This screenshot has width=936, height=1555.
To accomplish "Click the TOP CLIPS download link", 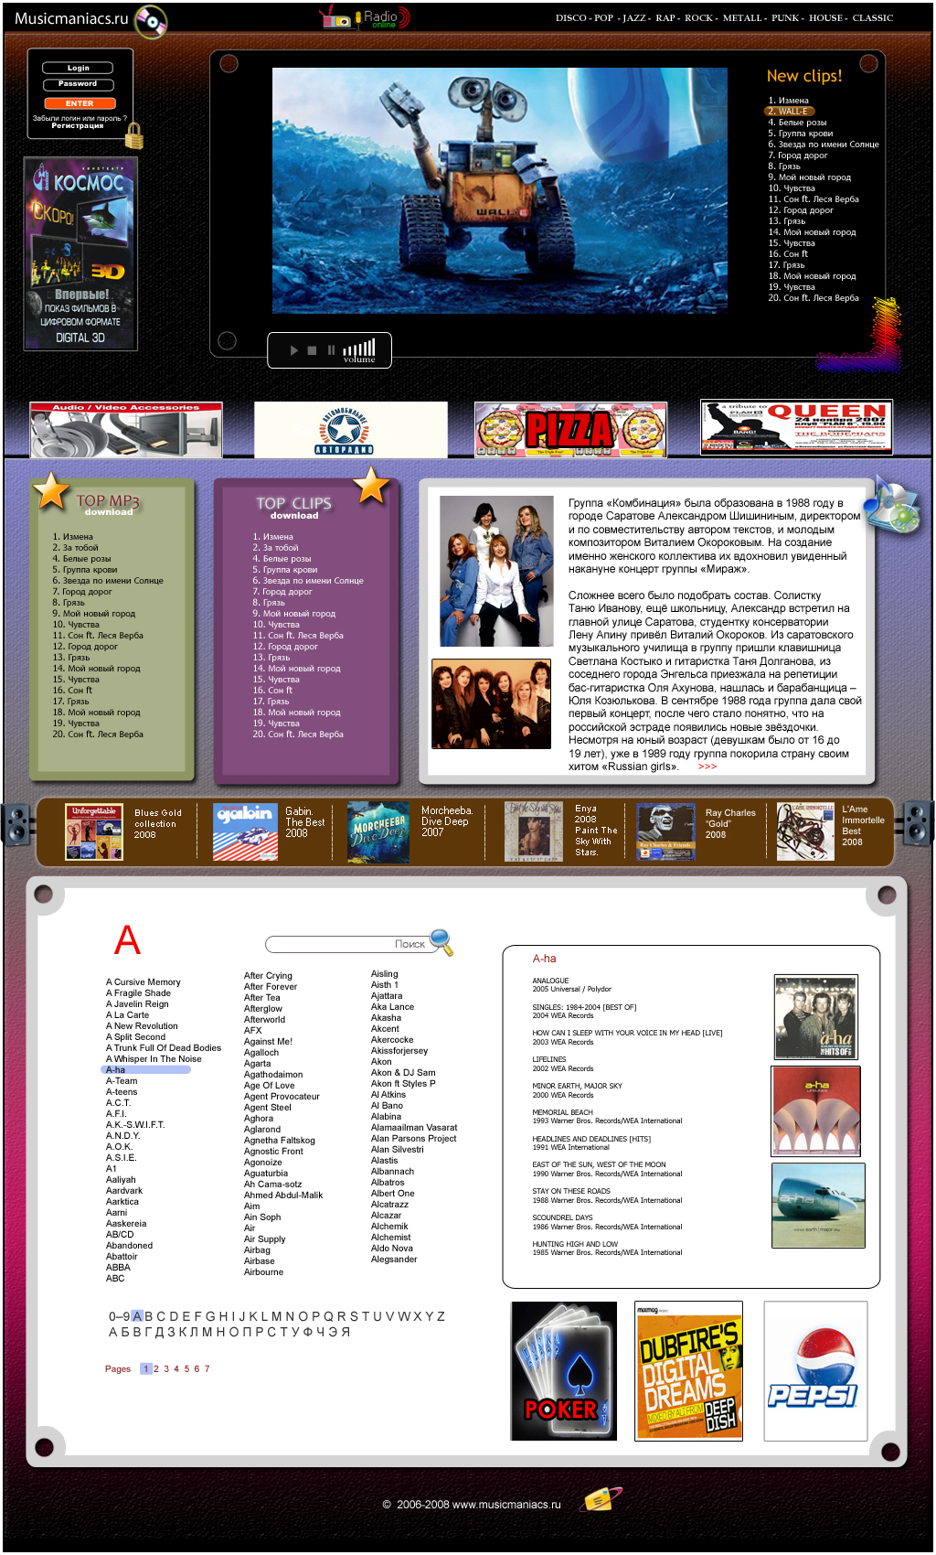I will (294, 516).
